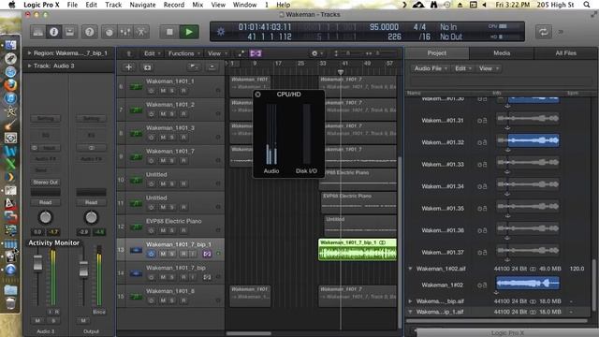Solo track Wakeman_1#01_2
The height and width of the screenshot is (337, 599).
click(172, 114)
